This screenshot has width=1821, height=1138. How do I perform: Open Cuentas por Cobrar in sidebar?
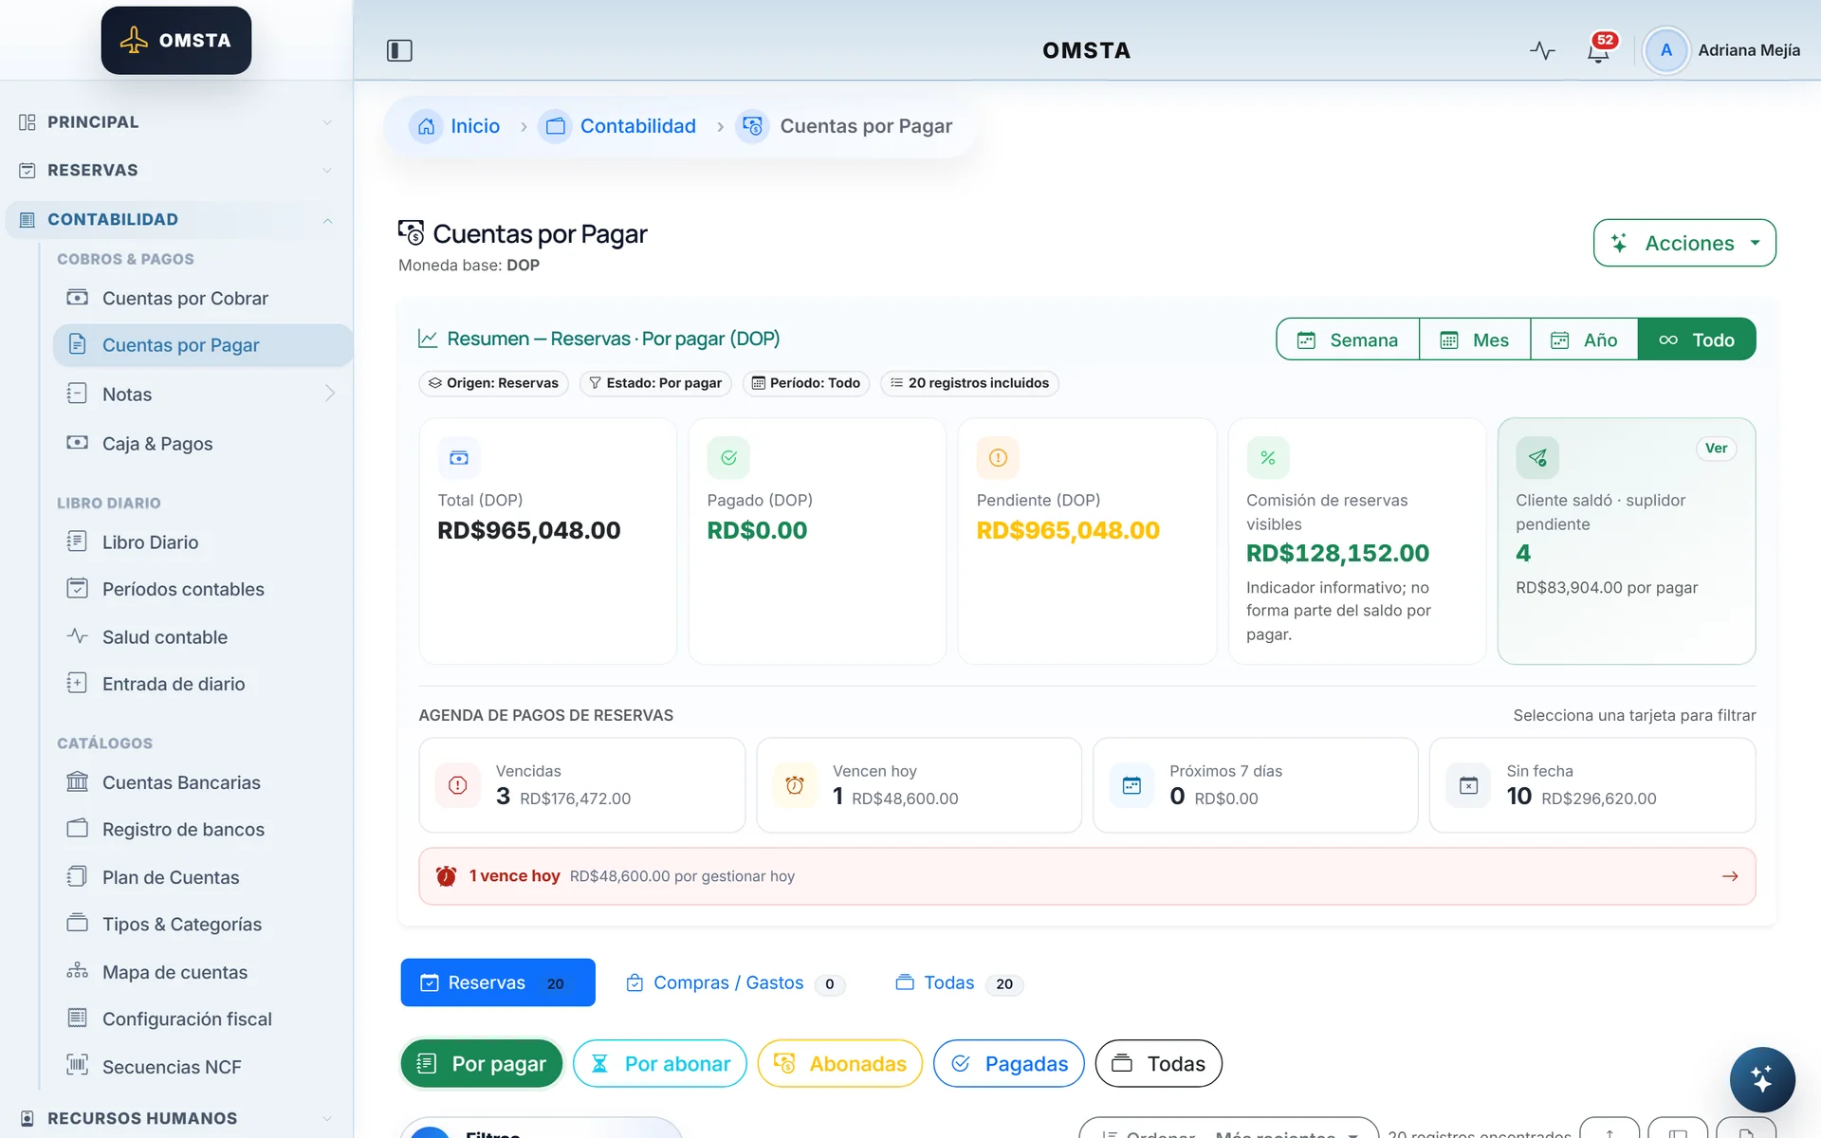[202, 299]
